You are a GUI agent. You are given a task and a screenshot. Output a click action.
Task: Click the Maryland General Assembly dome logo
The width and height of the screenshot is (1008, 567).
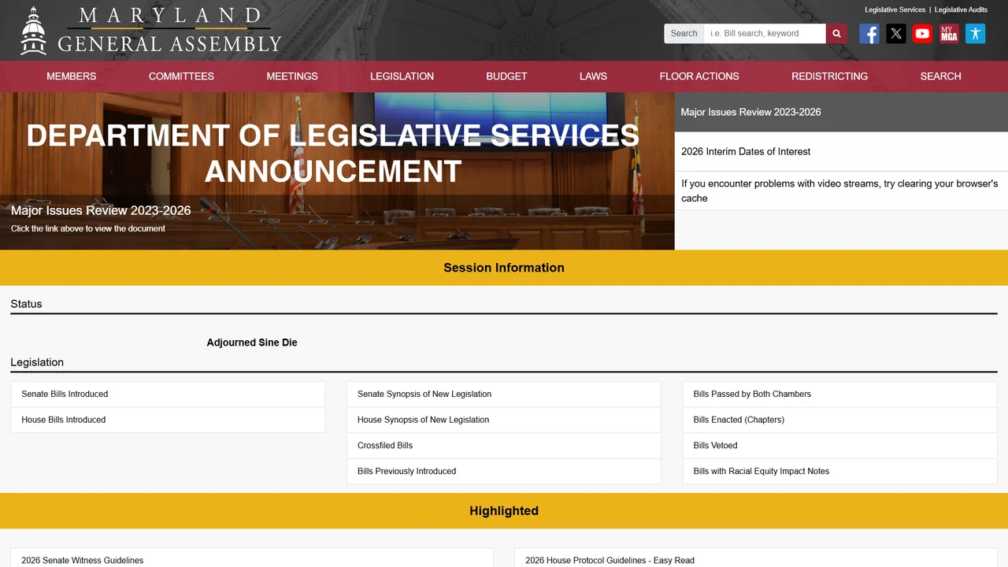(x=34, y=31)
